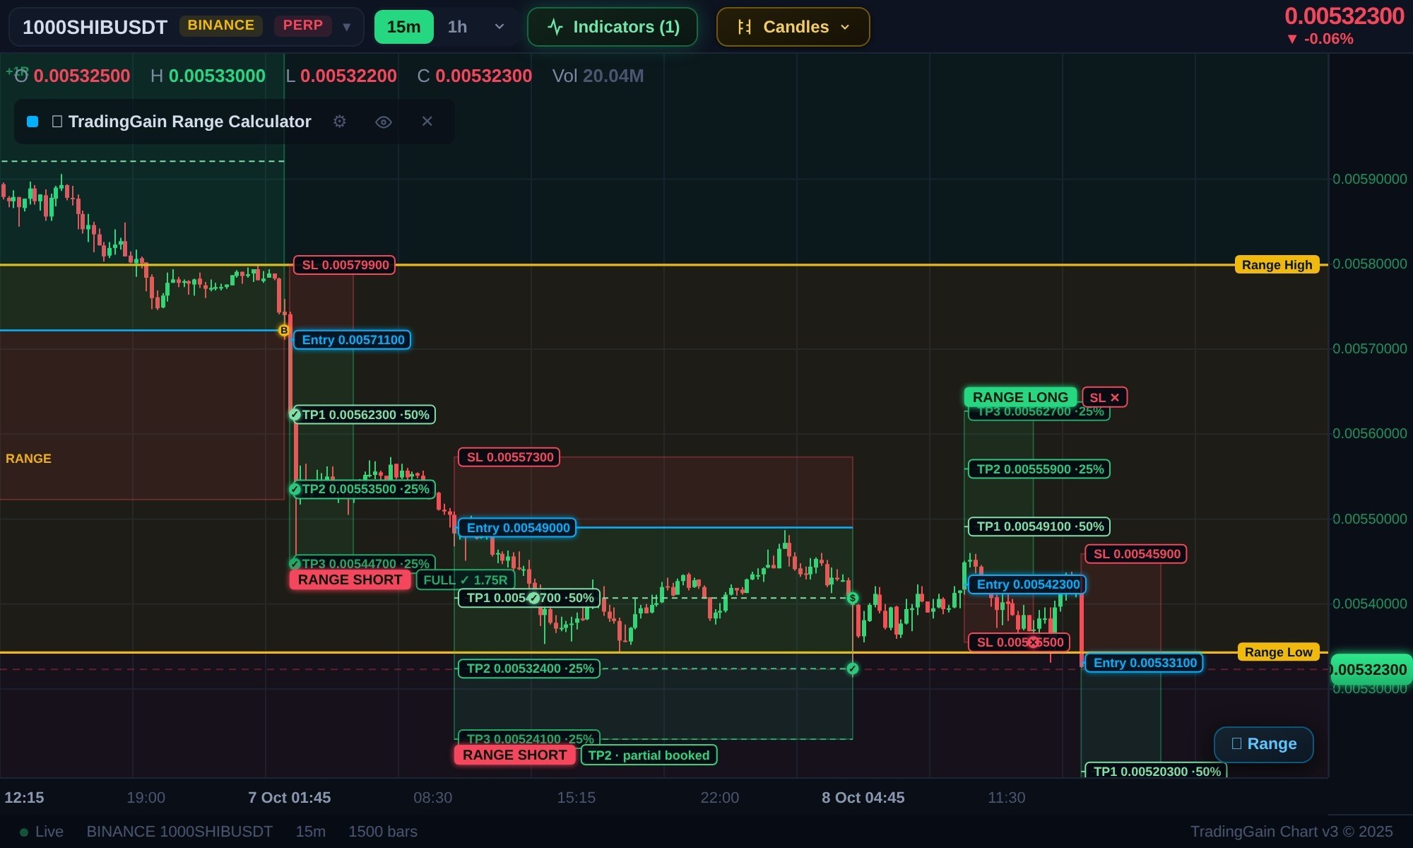
Task: Click the TP3 0.00524100 ·25% label
Action: tap(529, 738)
